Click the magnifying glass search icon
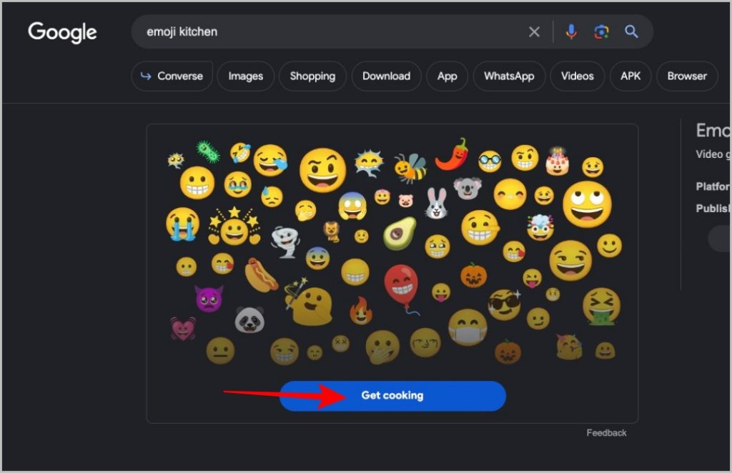Screen dimensions: 732x473 [x=631, y=31]
